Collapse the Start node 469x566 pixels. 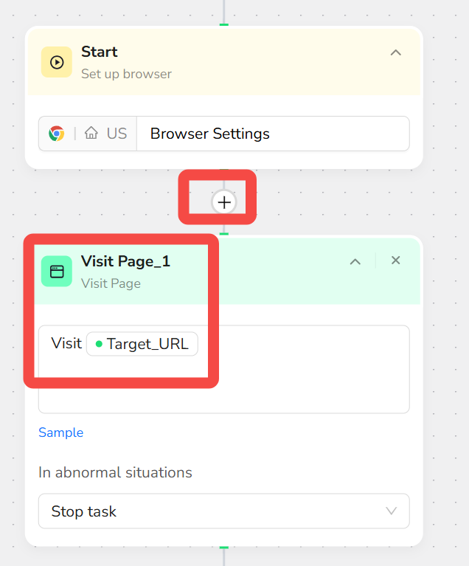(396, 52)
